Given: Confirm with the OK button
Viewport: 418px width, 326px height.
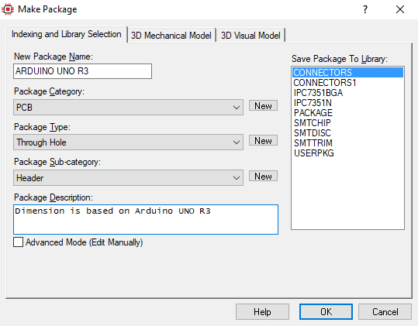Looking at the screenshot, I should (x=326, y=311).
